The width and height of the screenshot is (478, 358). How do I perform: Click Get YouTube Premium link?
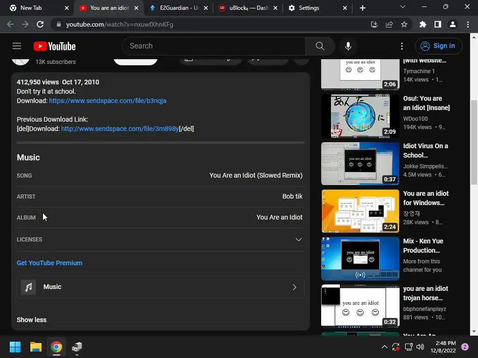pos(49,263)
